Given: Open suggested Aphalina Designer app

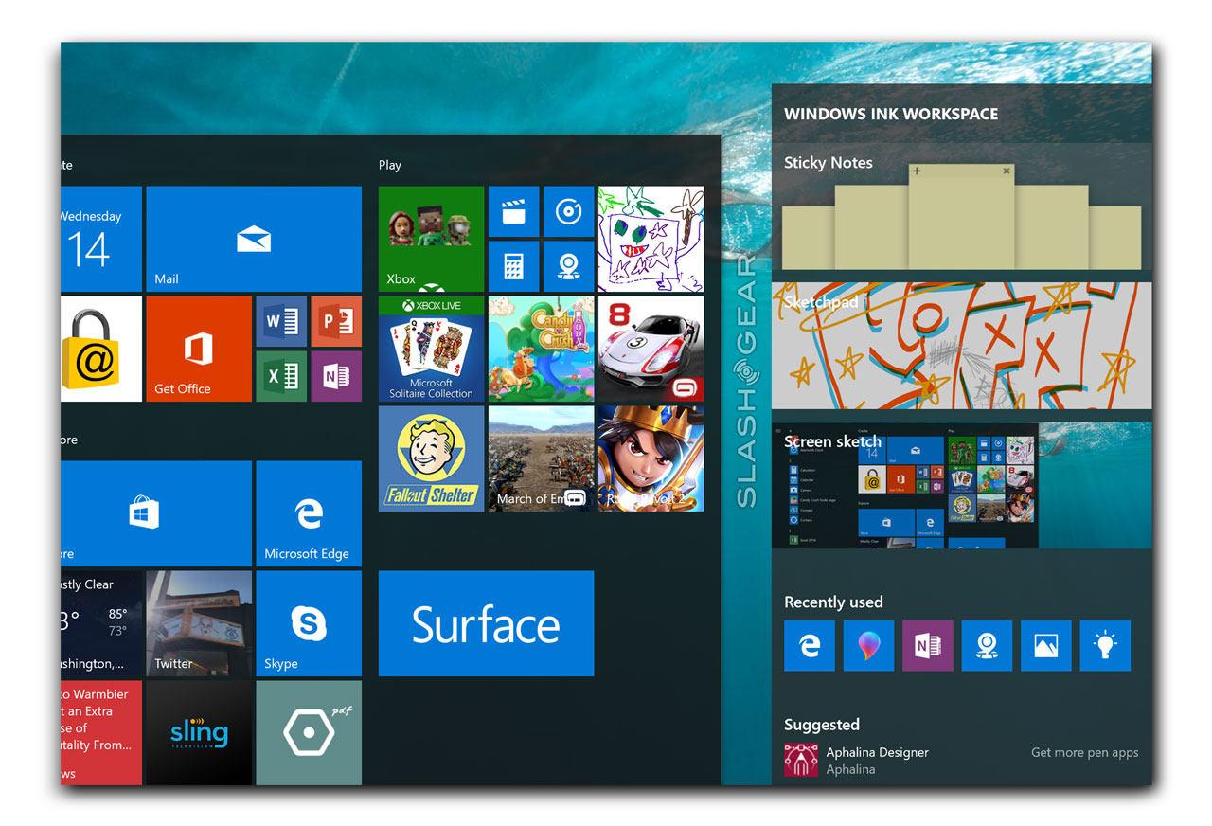Looking at the screenshot, I should [x=857, y=761].
